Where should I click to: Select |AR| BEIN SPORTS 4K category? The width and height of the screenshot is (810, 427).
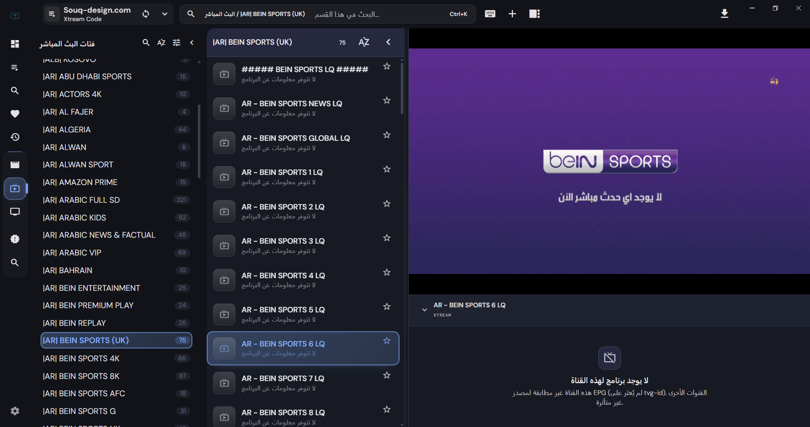pos(116,359)
